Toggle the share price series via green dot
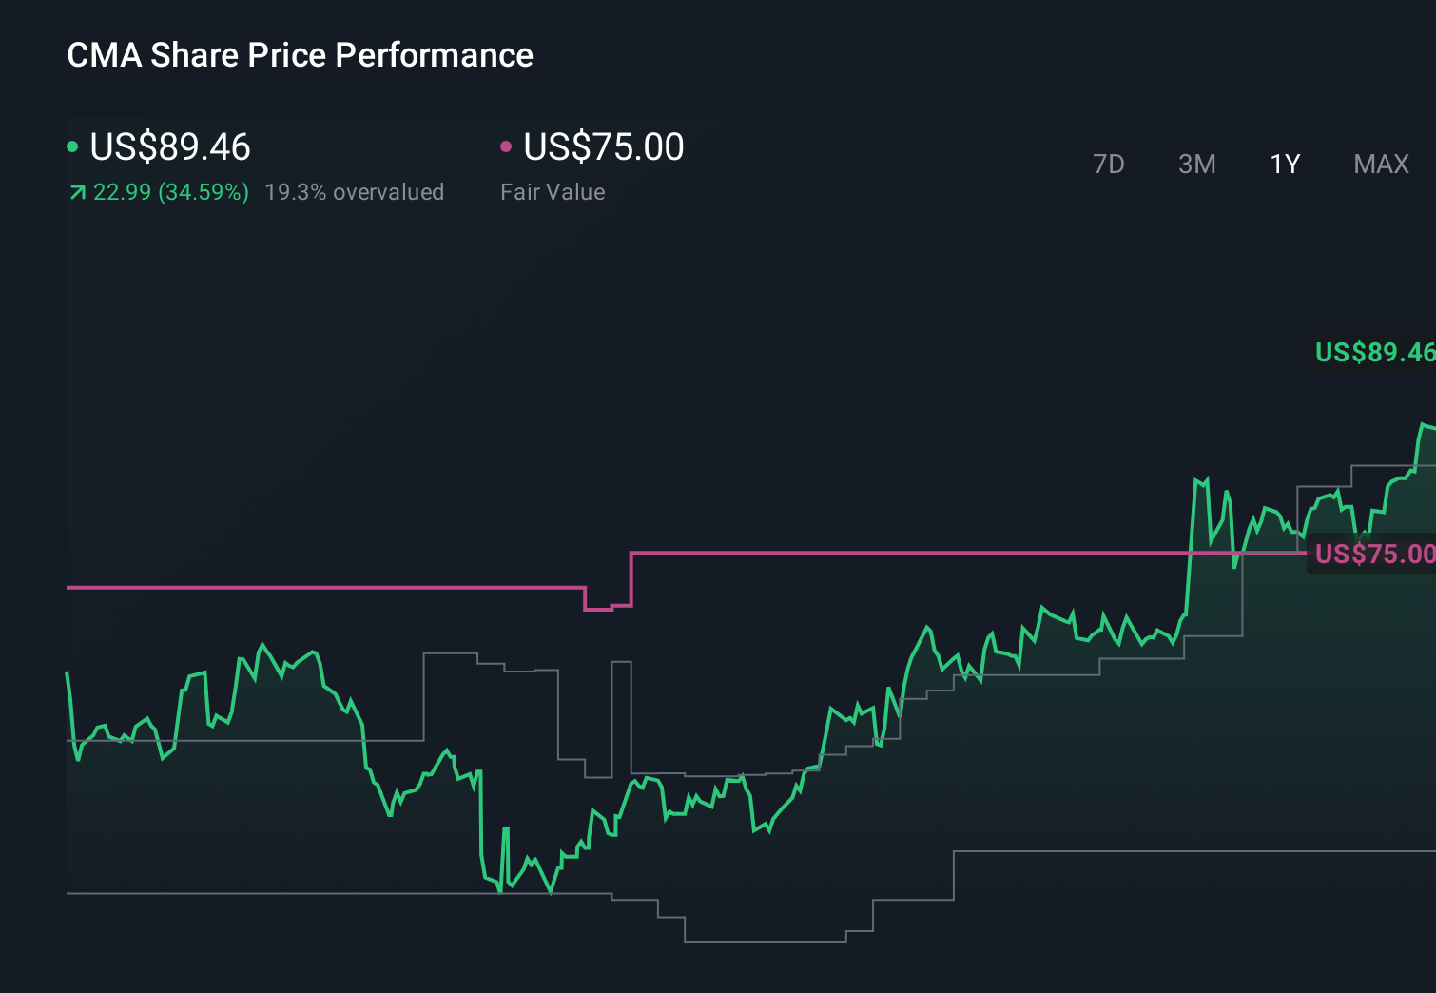The width and height of the screenshot is (1436, 993). (72, 146)
